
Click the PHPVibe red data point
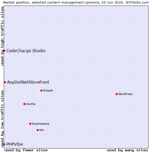(x=4, y=144)
